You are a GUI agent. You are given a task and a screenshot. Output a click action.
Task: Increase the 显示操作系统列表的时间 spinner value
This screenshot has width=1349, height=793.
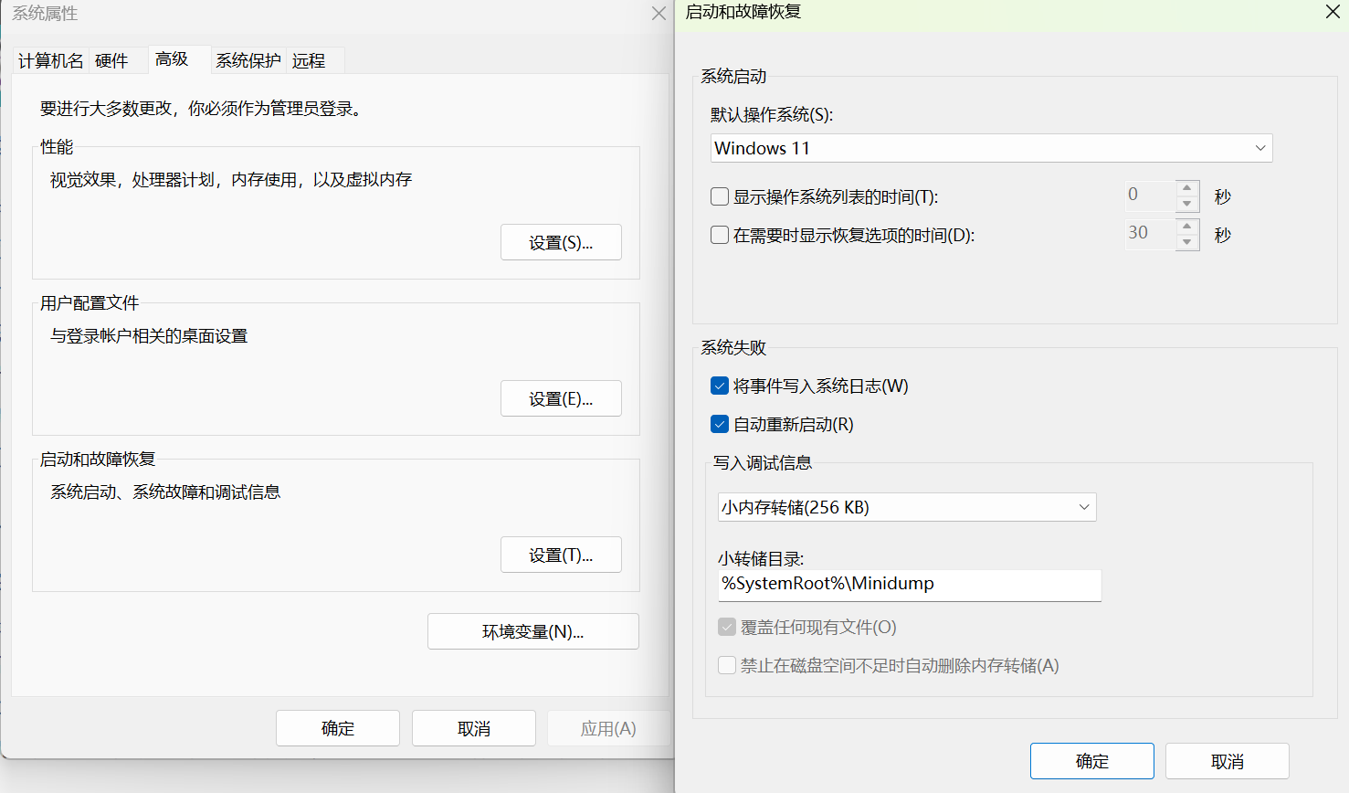pyautogui.click(x=1187, y=188)
